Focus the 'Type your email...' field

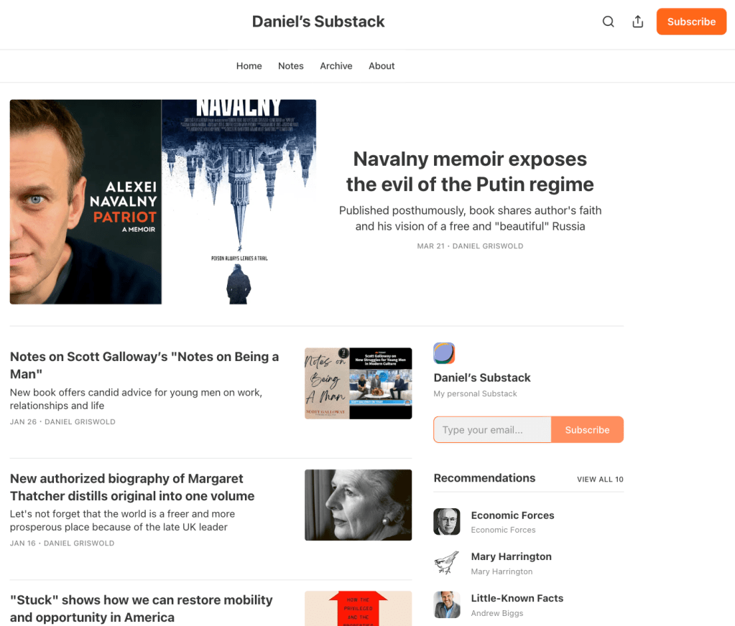(492, 430)
